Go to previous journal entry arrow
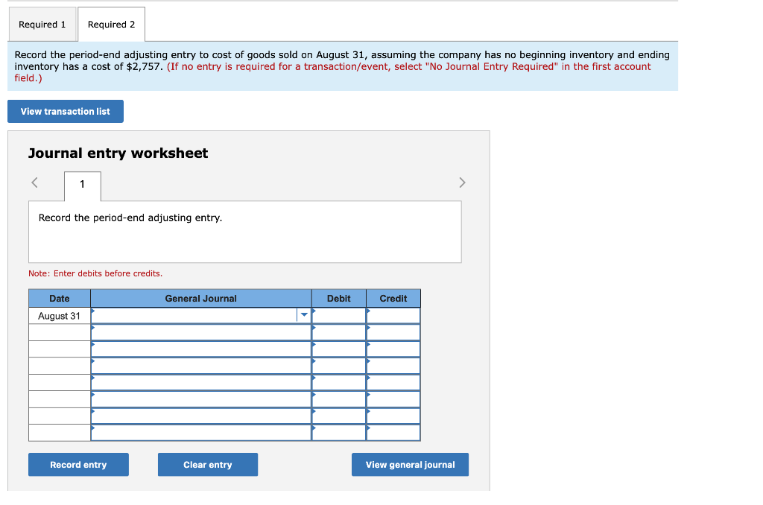This screenshot has height=505, width=763. (x=34, y=182)
